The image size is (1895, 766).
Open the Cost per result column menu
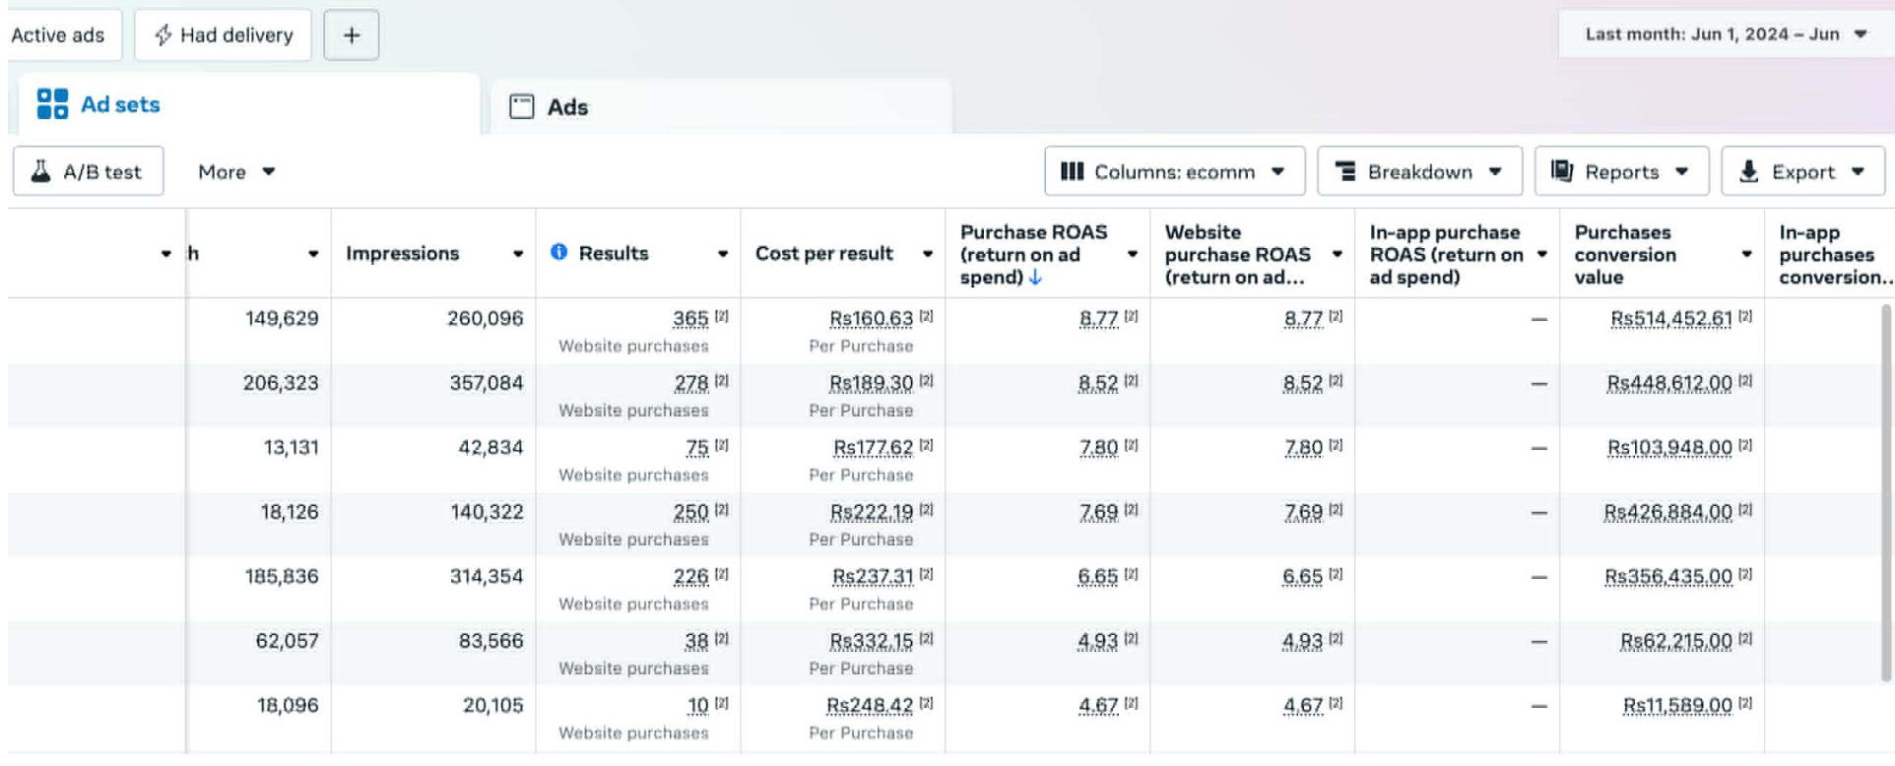click(x=927, y=254)
